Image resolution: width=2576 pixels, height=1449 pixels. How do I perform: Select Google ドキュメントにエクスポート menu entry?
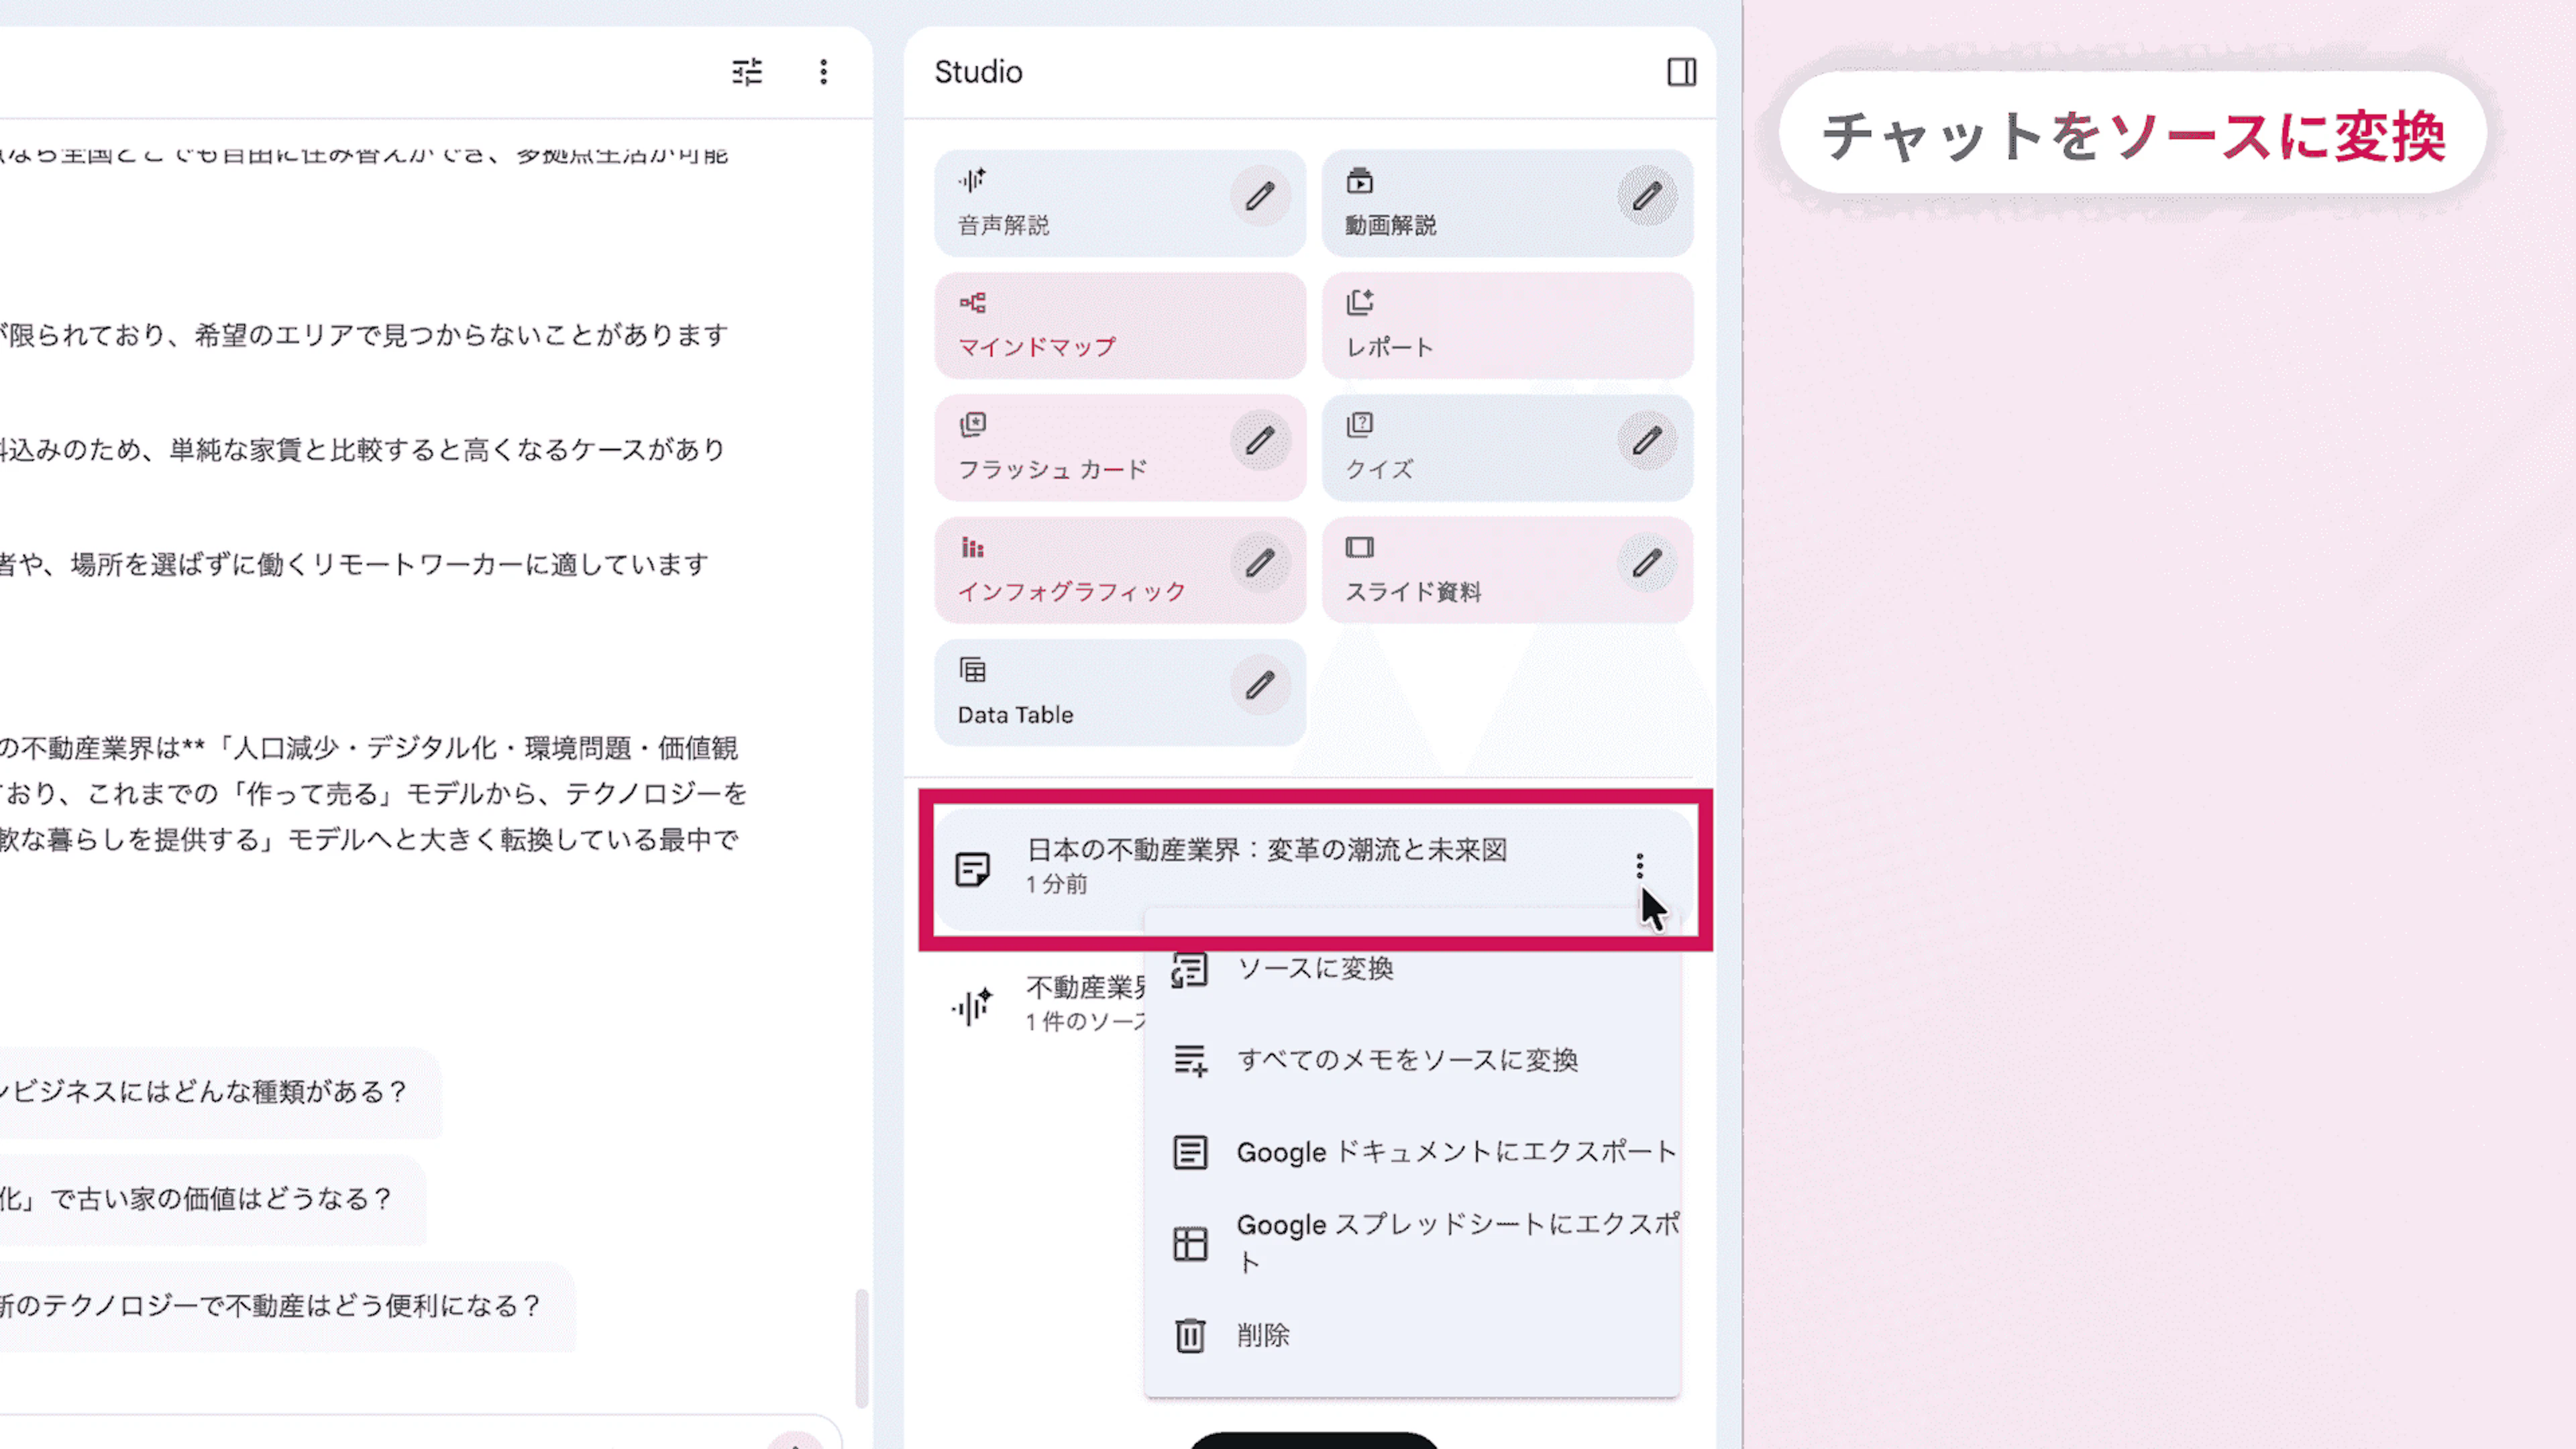(1455, 1152)
